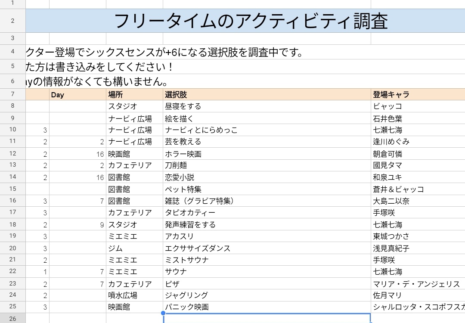Select the 石井色葉 character cell
This screenshot has width=465, height=323.
click(x=418, y=118)
